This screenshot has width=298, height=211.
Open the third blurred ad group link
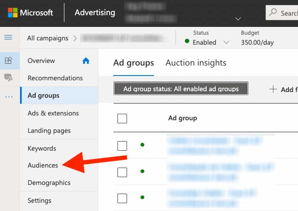coord(212,198)
